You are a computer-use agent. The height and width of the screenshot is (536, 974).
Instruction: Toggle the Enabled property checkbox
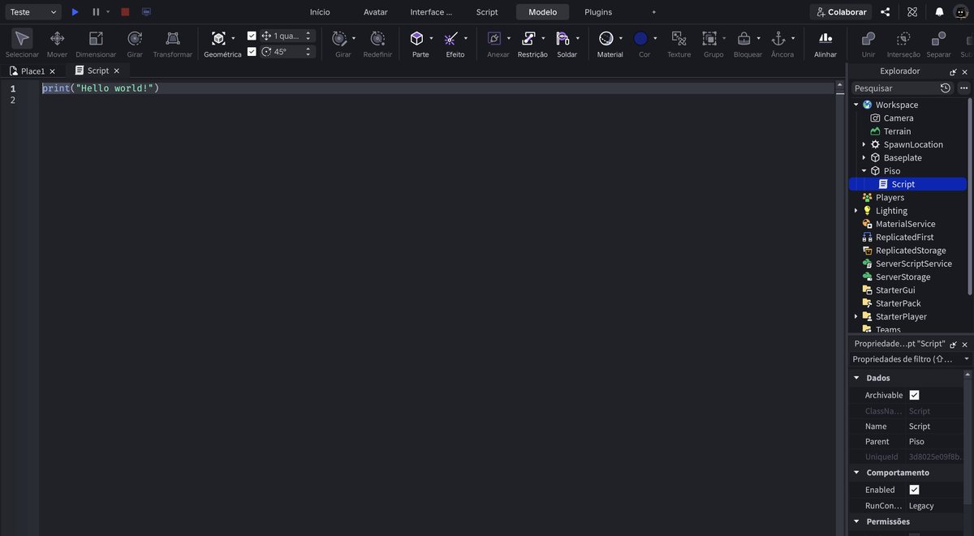914,490
